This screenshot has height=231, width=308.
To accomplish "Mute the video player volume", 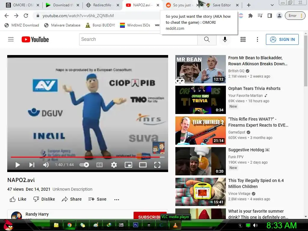I will [46, 165].
